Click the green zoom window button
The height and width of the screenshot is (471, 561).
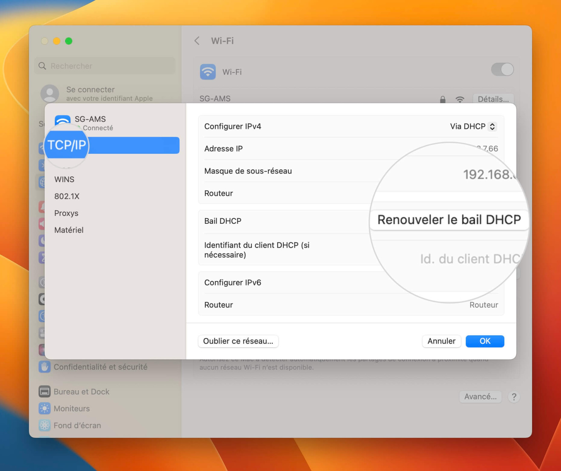tap(69, 41)
